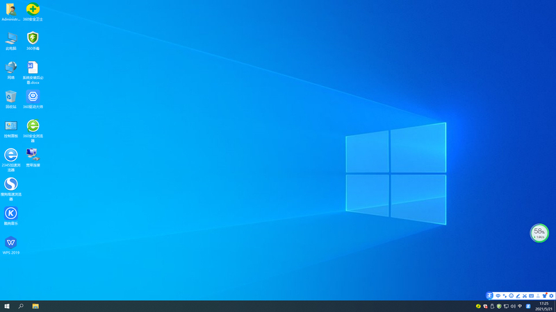The height and width of the screenshot is (312, 556).
Task: Open volume control tray icon
Action: click(513, 306)
